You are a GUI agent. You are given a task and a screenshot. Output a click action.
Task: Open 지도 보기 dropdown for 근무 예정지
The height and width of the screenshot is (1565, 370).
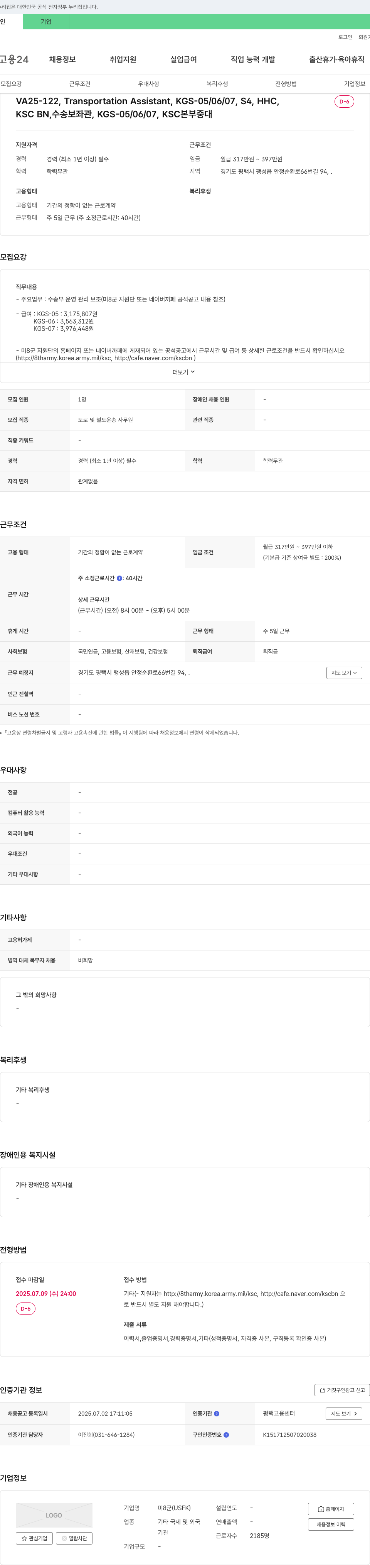pyautogui.click(x=344, y=672)
